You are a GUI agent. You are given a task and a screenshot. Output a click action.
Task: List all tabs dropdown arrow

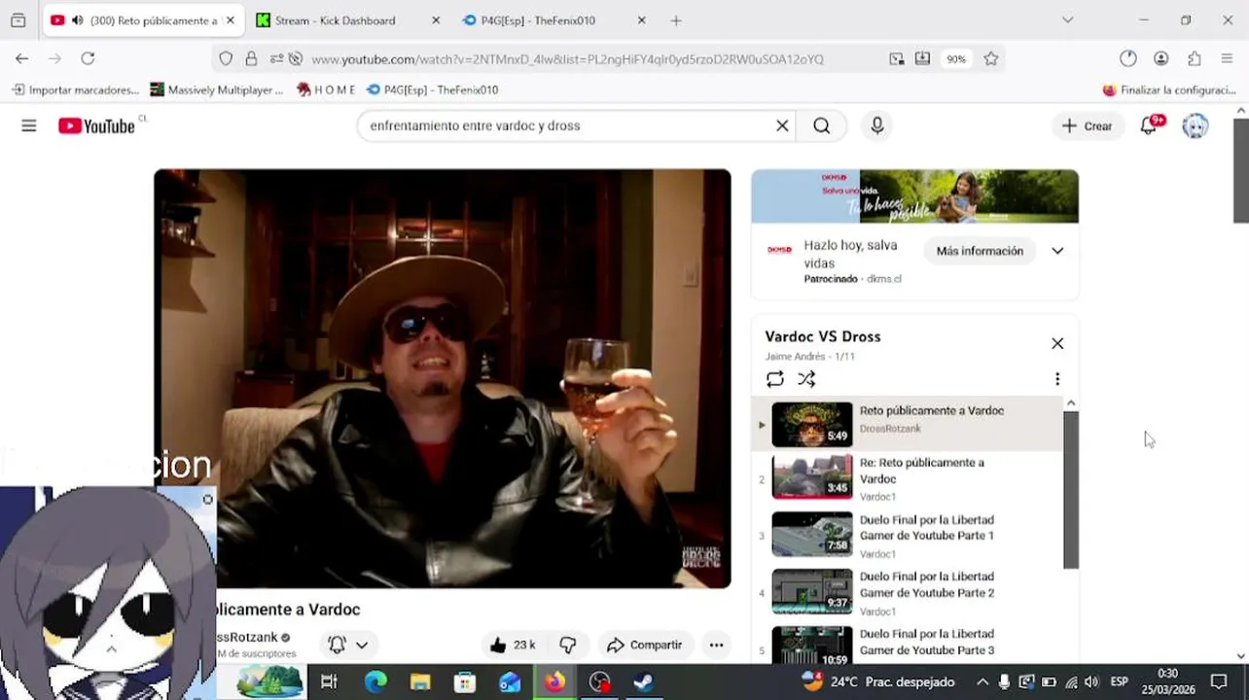click(1067, 20)
